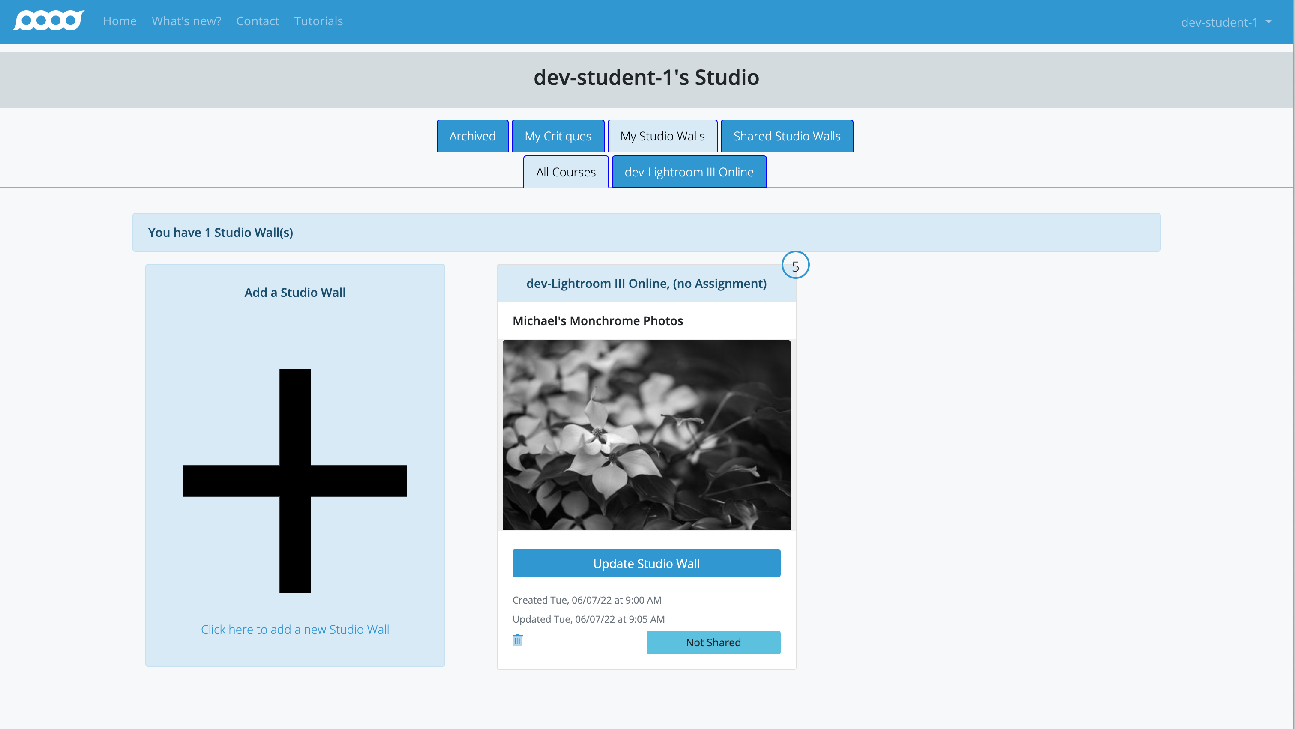Click here to add a new Studio Wall link
This screenshot has width=1295, height=729.
click(x=295, y=629)
